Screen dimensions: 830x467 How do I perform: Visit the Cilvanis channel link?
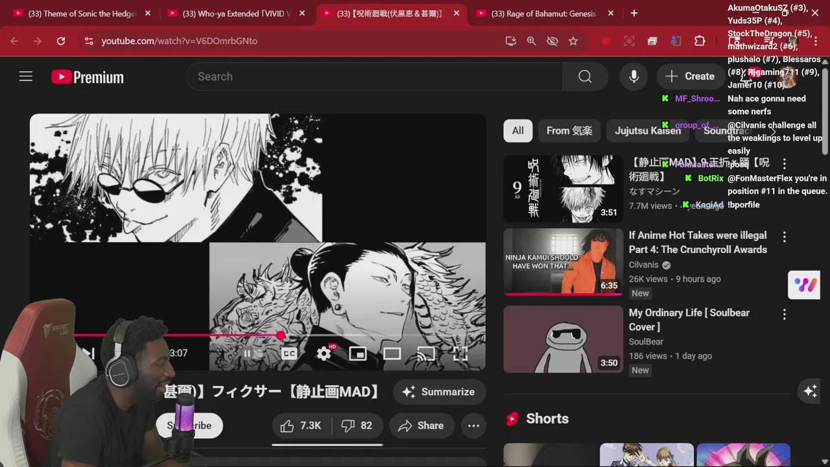click(644, 265)
